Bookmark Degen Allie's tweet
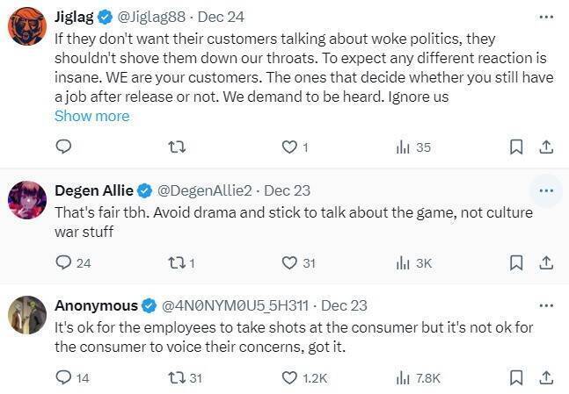 (517, 262)
